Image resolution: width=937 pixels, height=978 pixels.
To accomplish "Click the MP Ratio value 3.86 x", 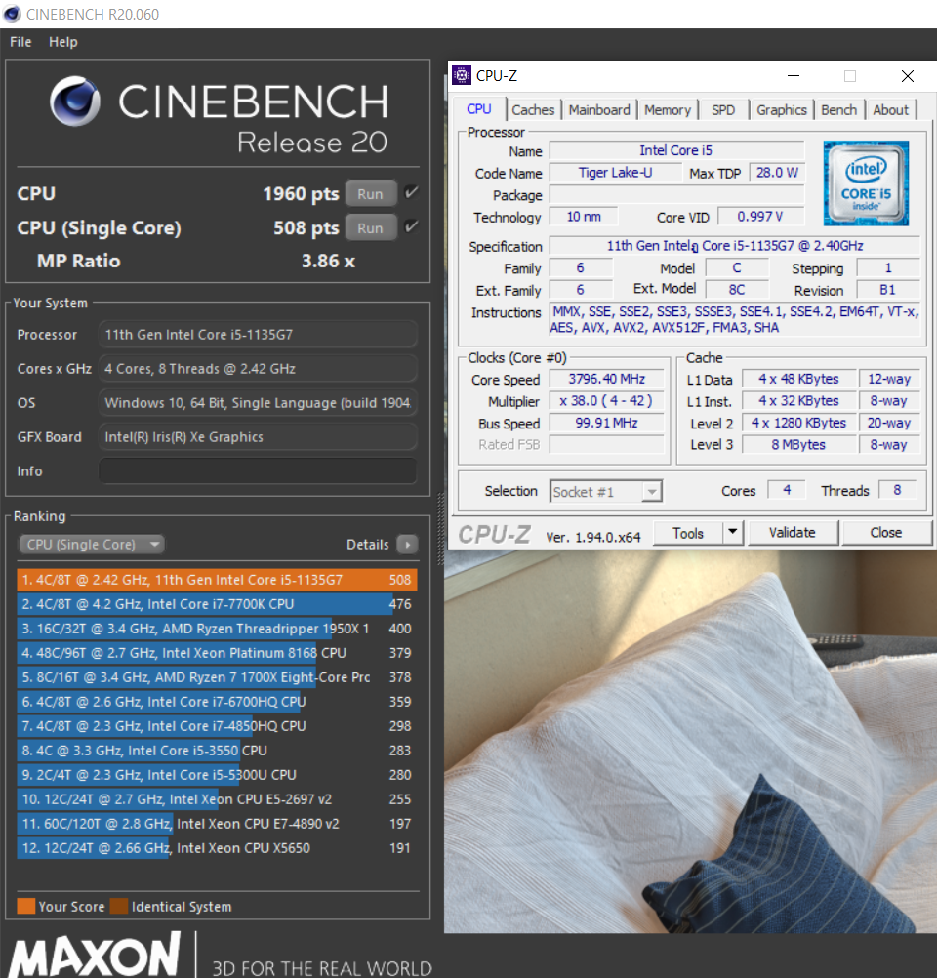I will point(328,261).
